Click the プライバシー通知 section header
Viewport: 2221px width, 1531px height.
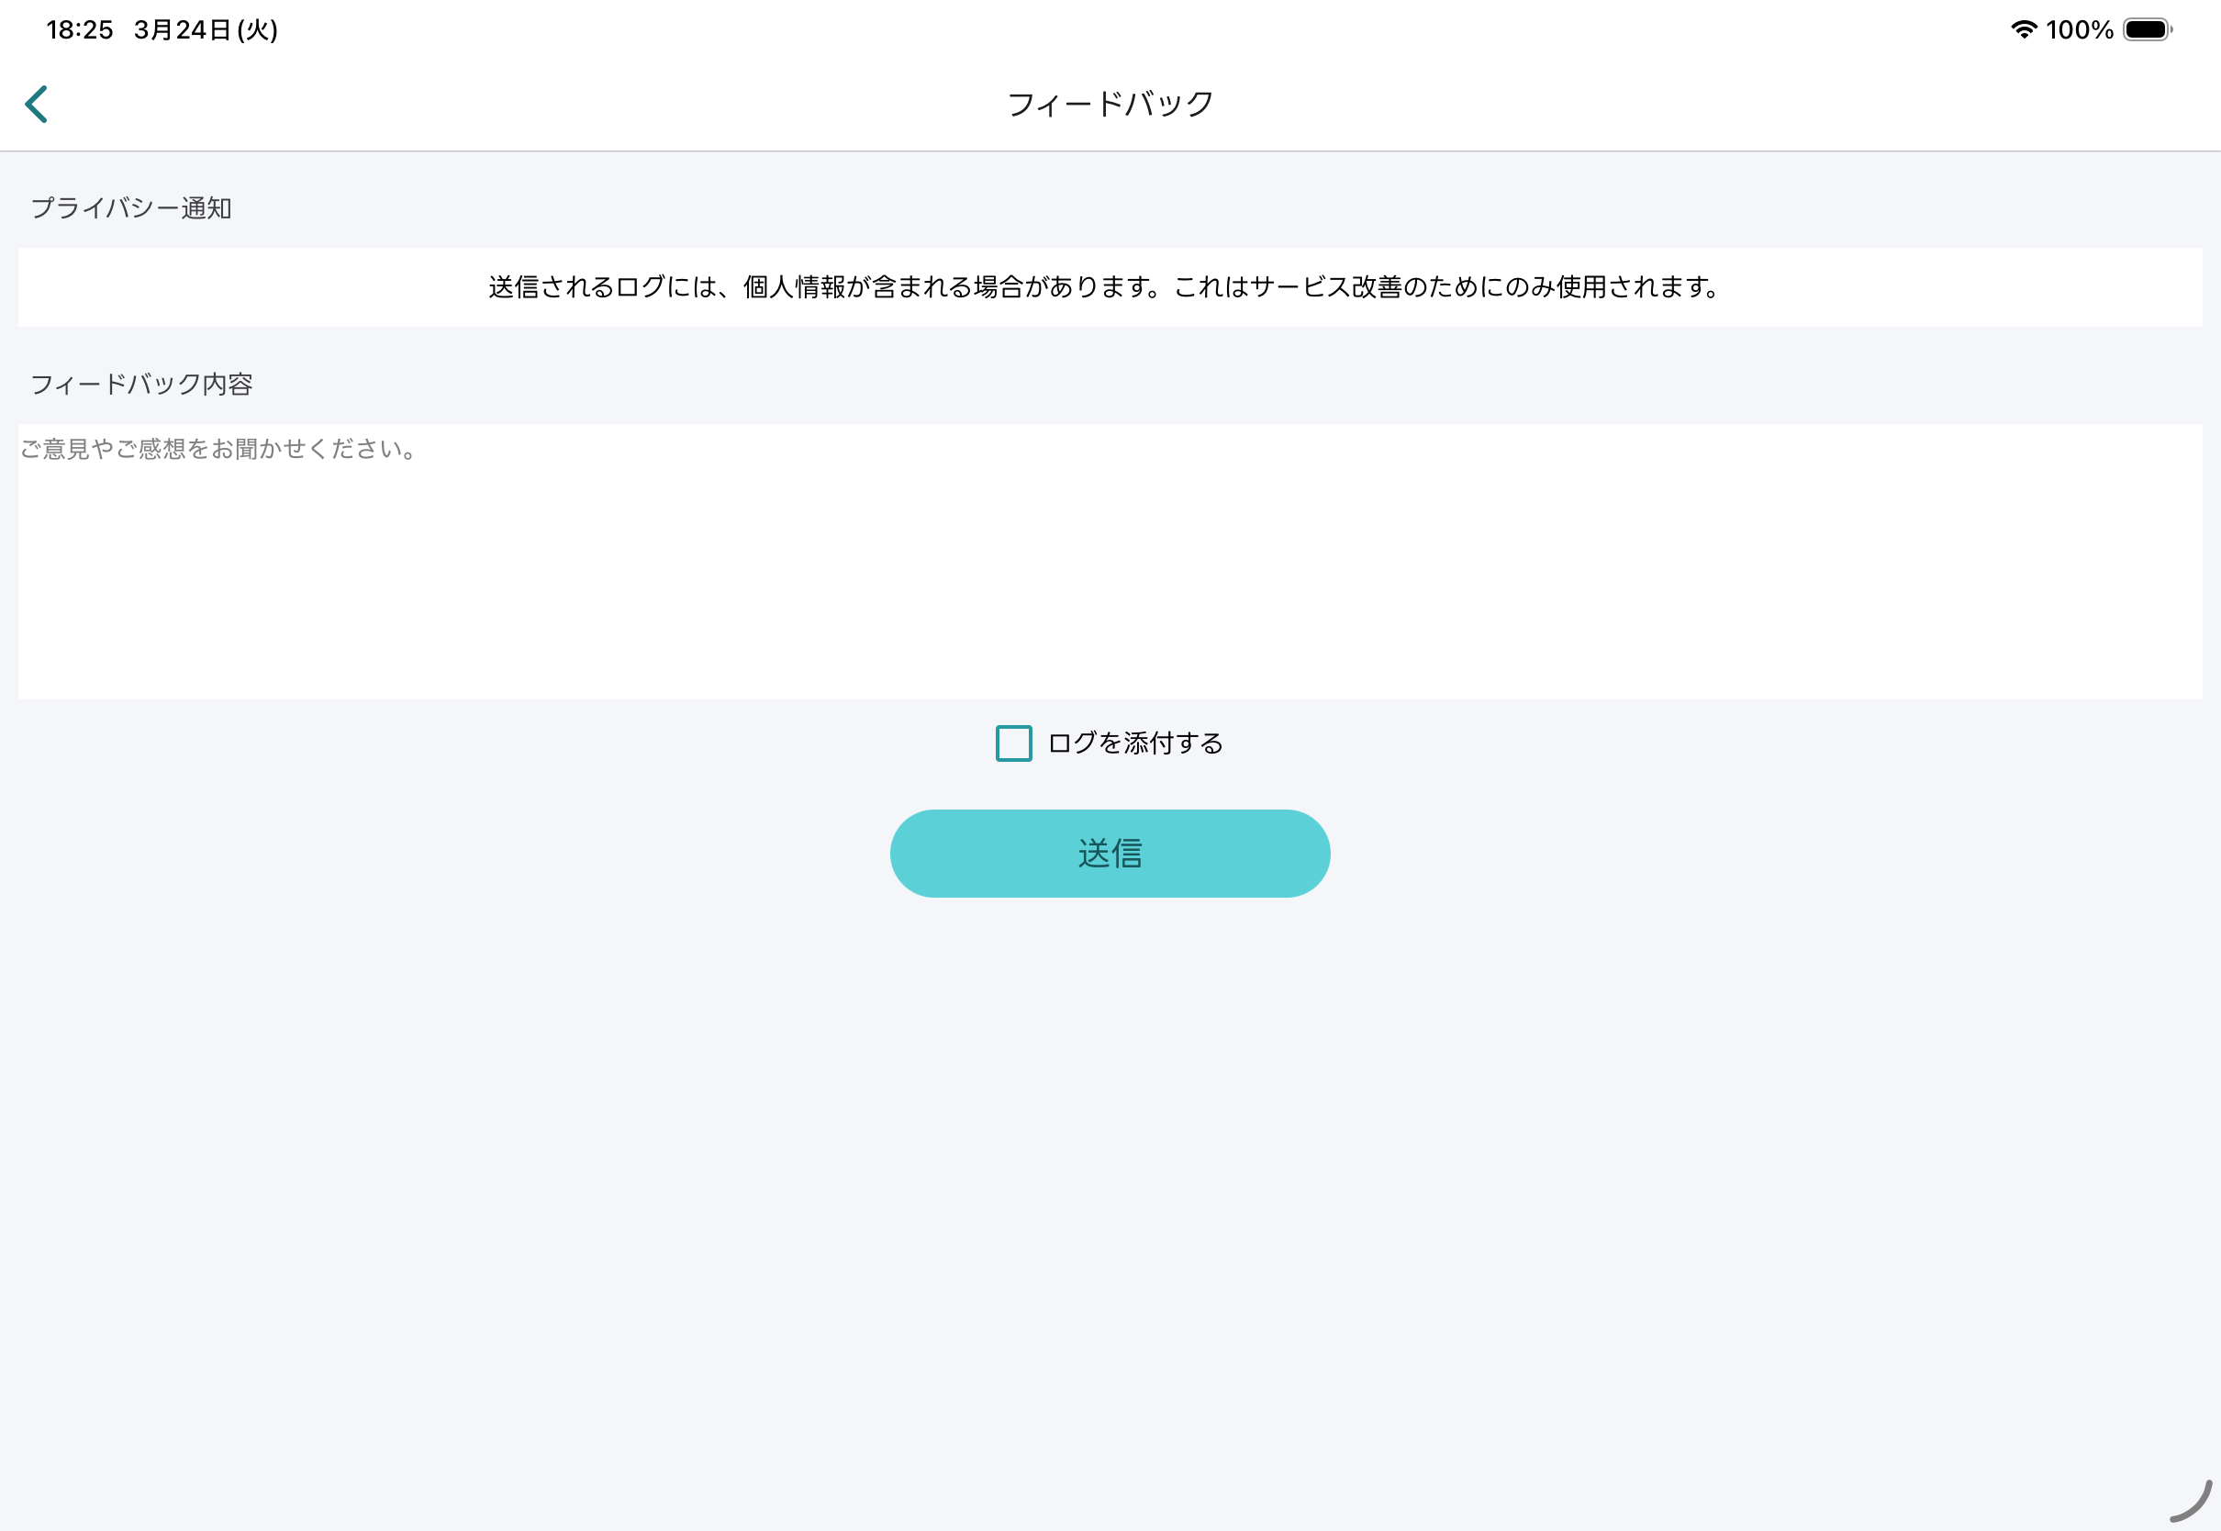pyautogui.click(x=131, y=208)
